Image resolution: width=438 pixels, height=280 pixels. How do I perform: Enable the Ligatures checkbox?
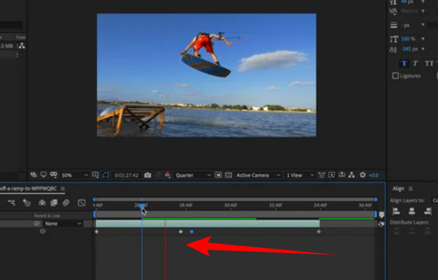click(x=395, y=76)
